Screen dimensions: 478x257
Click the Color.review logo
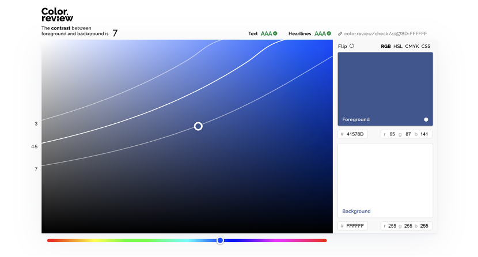point(58,14)
